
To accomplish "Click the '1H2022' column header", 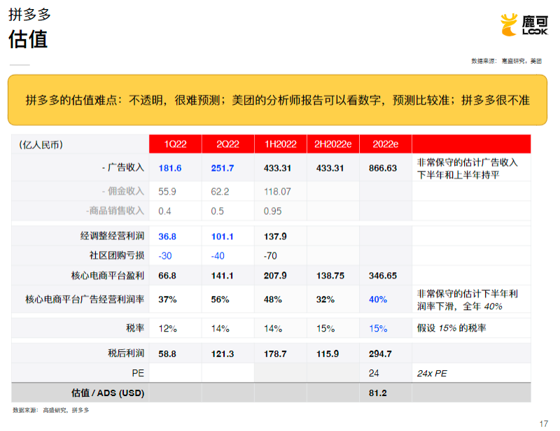I will (281, 144).
